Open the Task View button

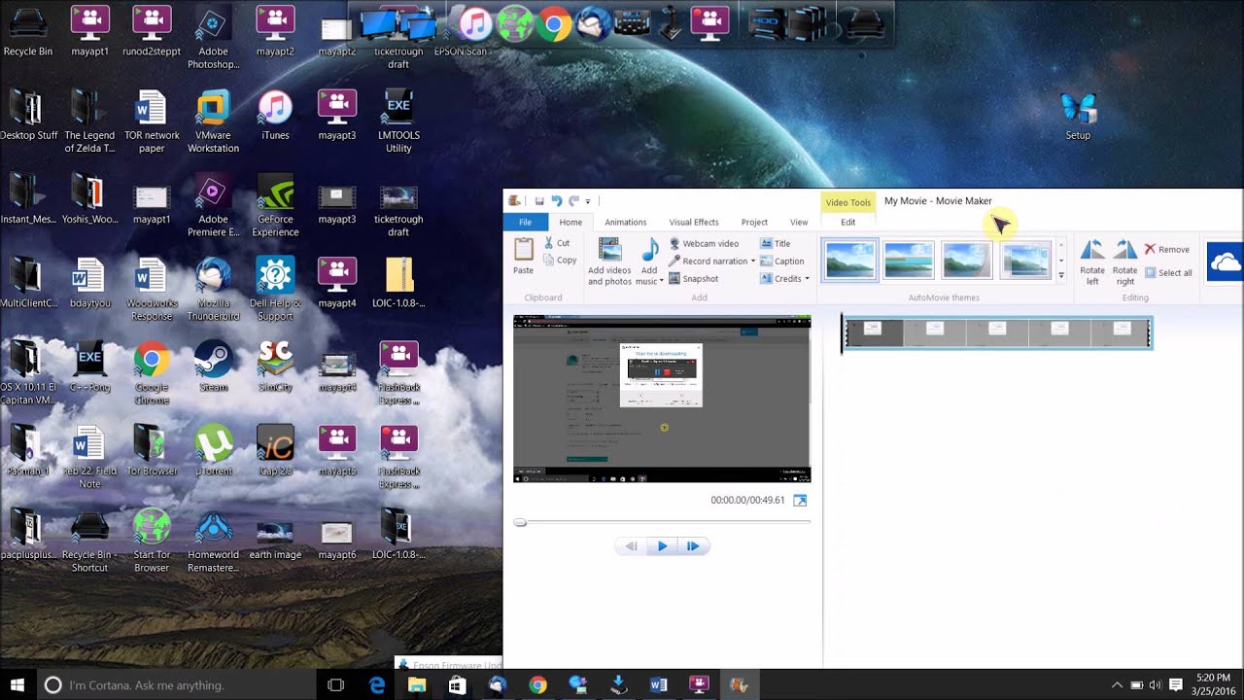(336, 685)
